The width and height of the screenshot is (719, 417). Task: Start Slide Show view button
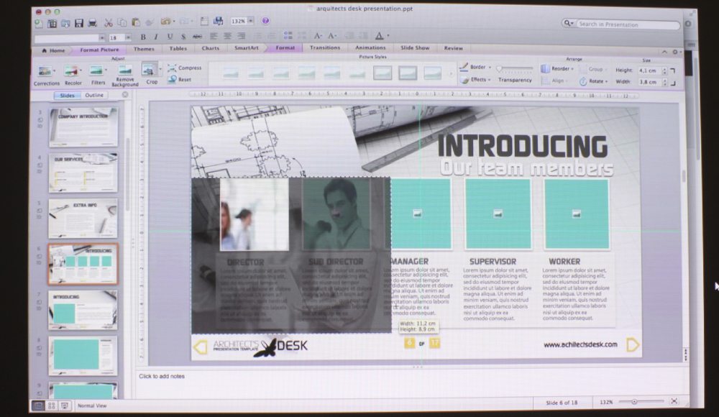tap(64, 405)
